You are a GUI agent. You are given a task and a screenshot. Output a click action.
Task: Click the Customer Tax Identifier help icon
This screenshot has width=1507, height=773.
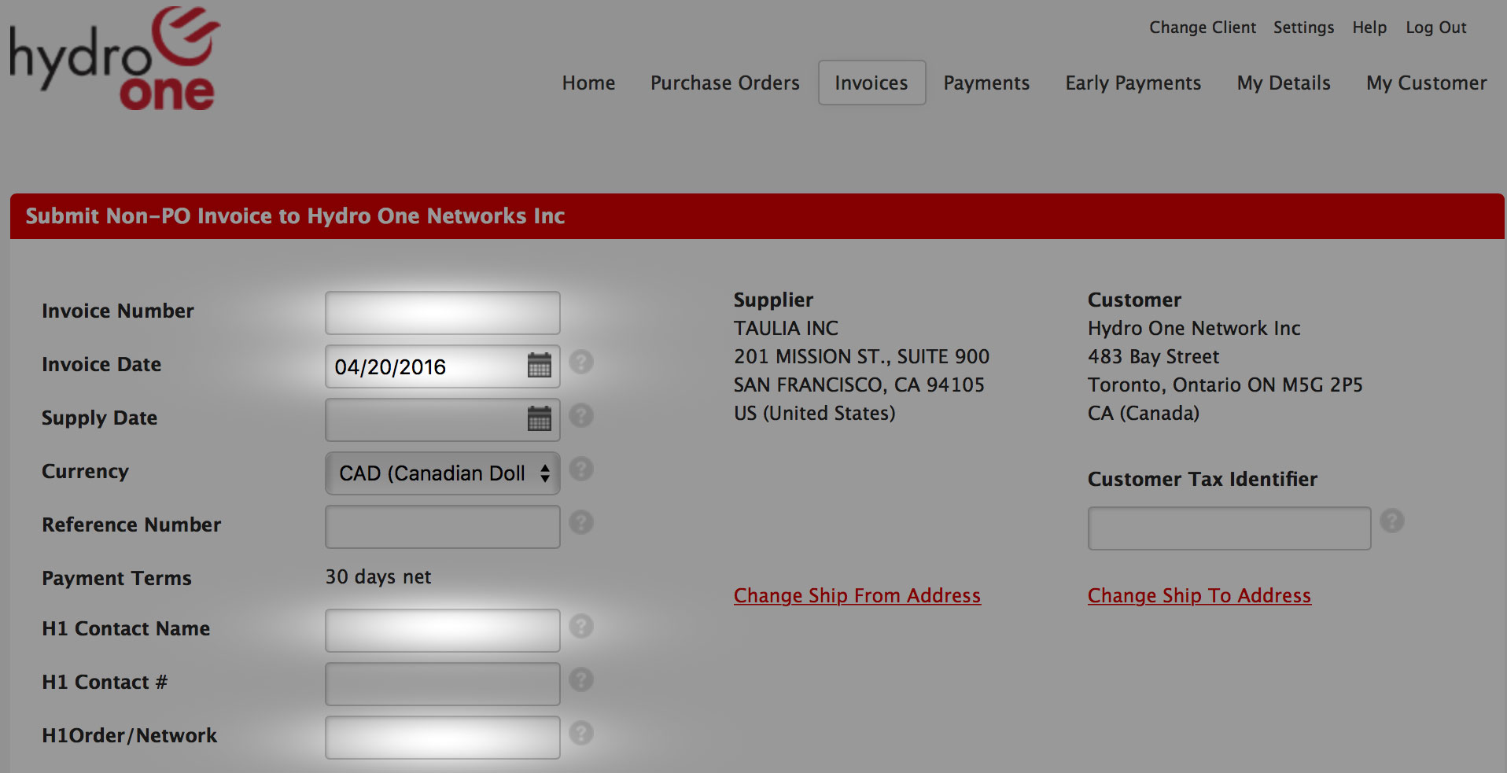tap(1392, 521)
